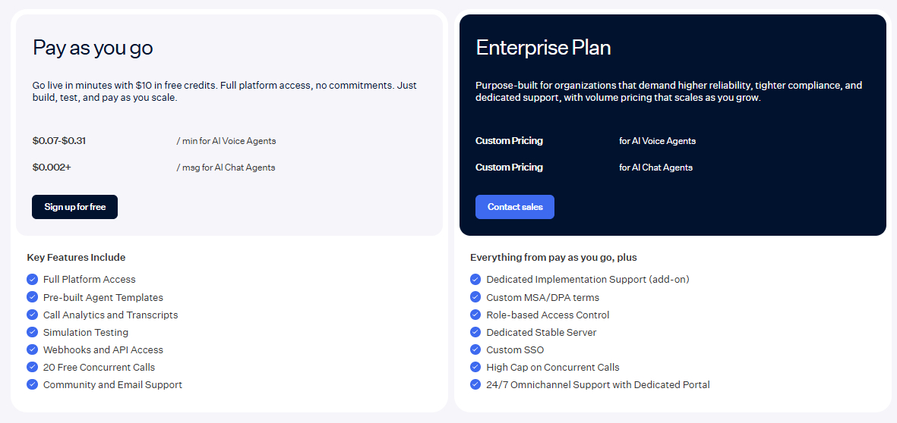The width and height of the screenshot is (897, 423).
Task: Click the Pre-built Agent Templates text
Action: [x=103, y=297]
